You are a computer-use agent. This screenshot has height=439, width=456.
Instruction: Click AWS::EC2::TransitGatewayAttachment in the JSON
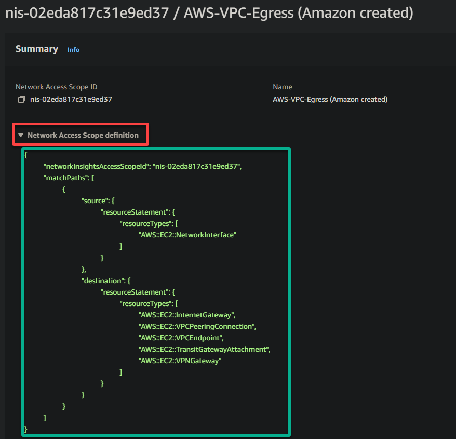(204, 349)
